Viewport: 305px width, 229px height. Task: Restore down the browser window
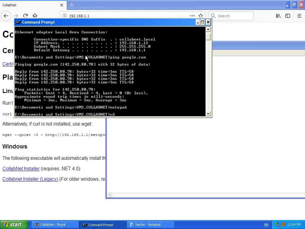(x=294, y=5)
